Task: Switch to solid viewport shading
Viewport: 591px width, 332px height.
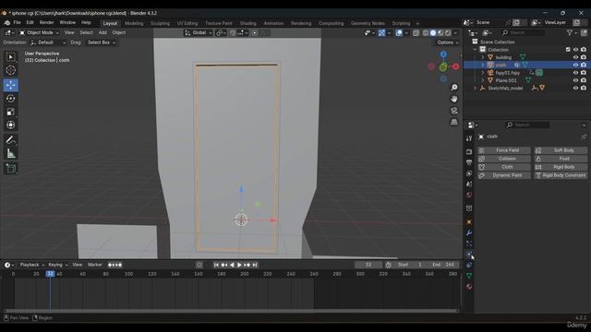Action: tap(433, 33)
